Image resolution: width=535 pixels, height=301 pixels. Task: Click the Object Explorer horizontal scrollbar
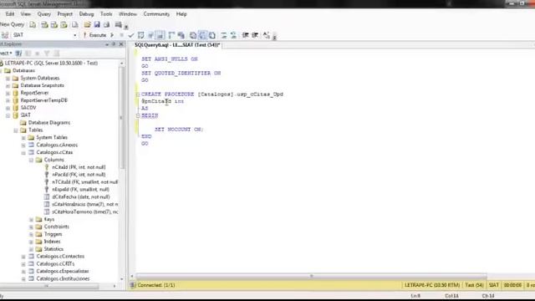click(x=49, y=286)
